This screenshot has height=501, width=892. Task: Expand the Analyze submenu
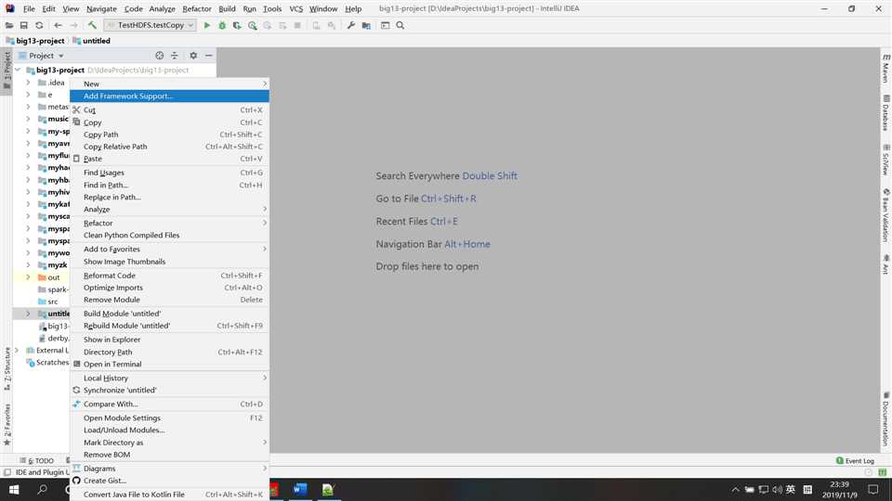coord(169,209)
